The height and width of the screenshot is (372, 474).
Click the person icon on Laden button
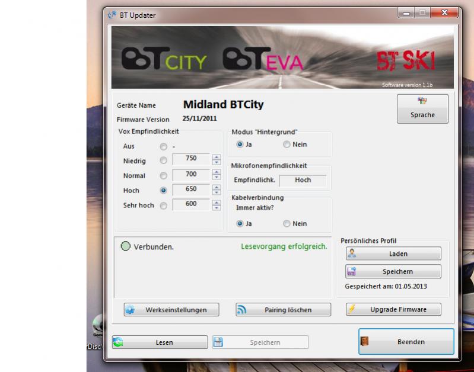352,253
